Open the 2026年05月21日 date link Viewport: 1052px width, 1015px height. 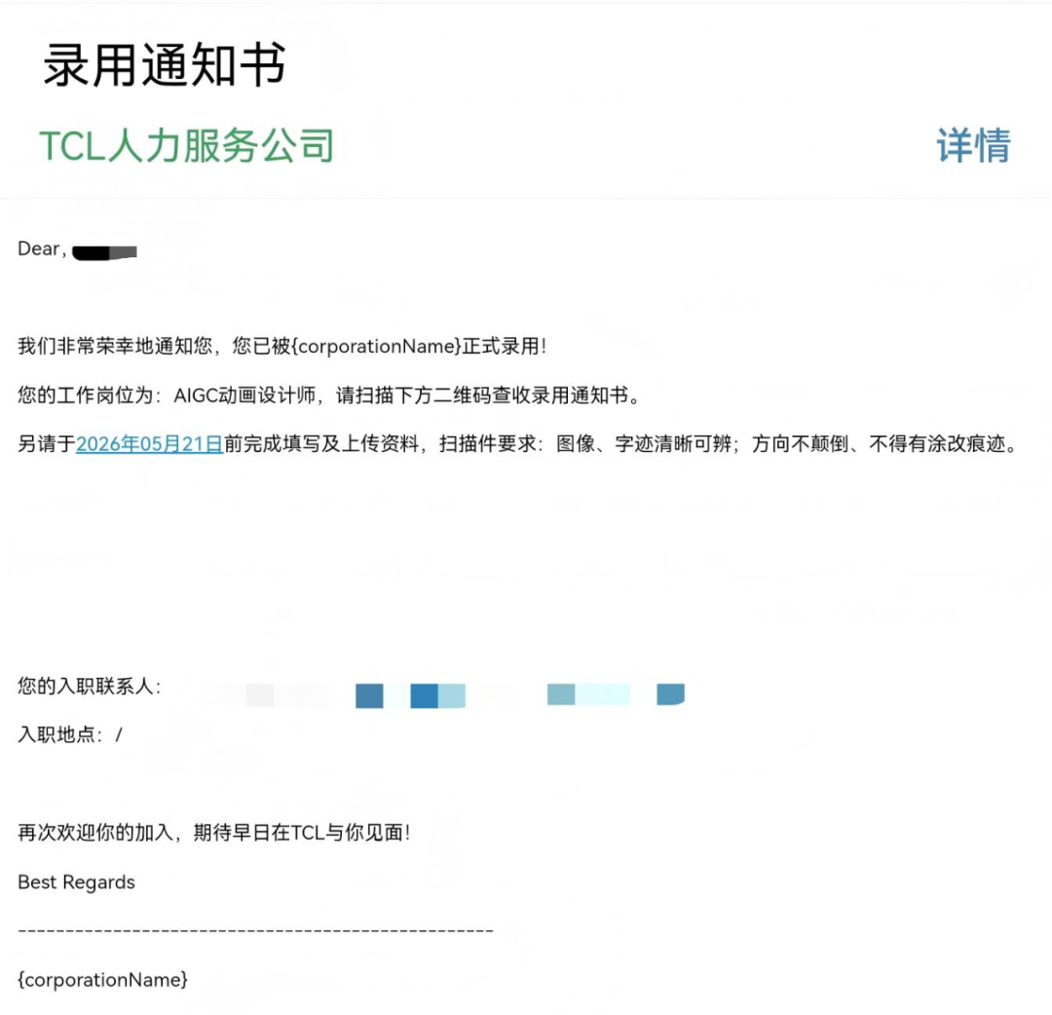[150, 443]
